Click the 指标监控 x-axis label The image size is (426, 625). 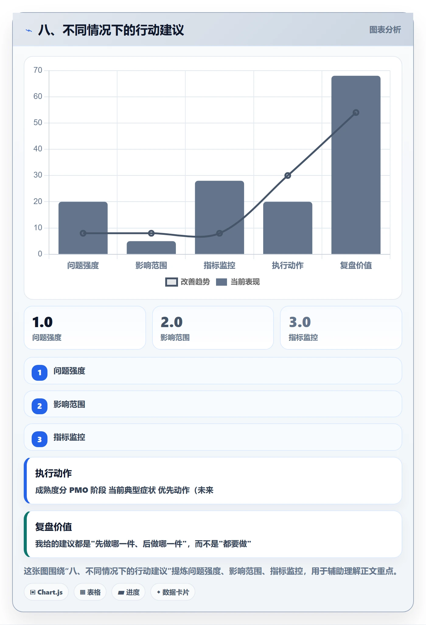pos(219,266)
